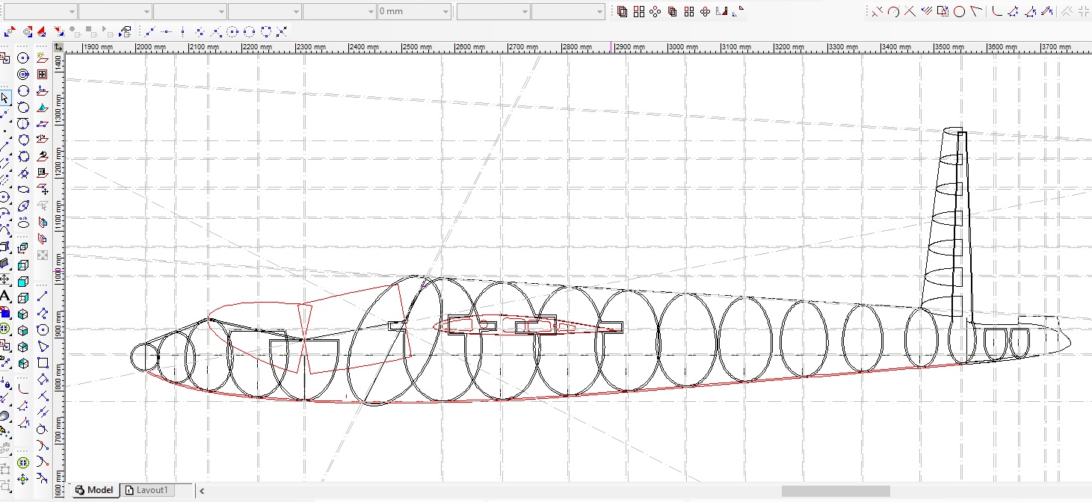This screenshot has height=502, width=1092.
Task: Open the '0 mm' dropdown
Action: point(446,12)
